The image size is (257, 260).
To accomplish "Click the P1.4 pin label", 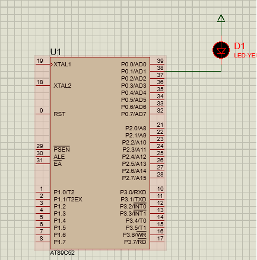I will coord(59,221).
